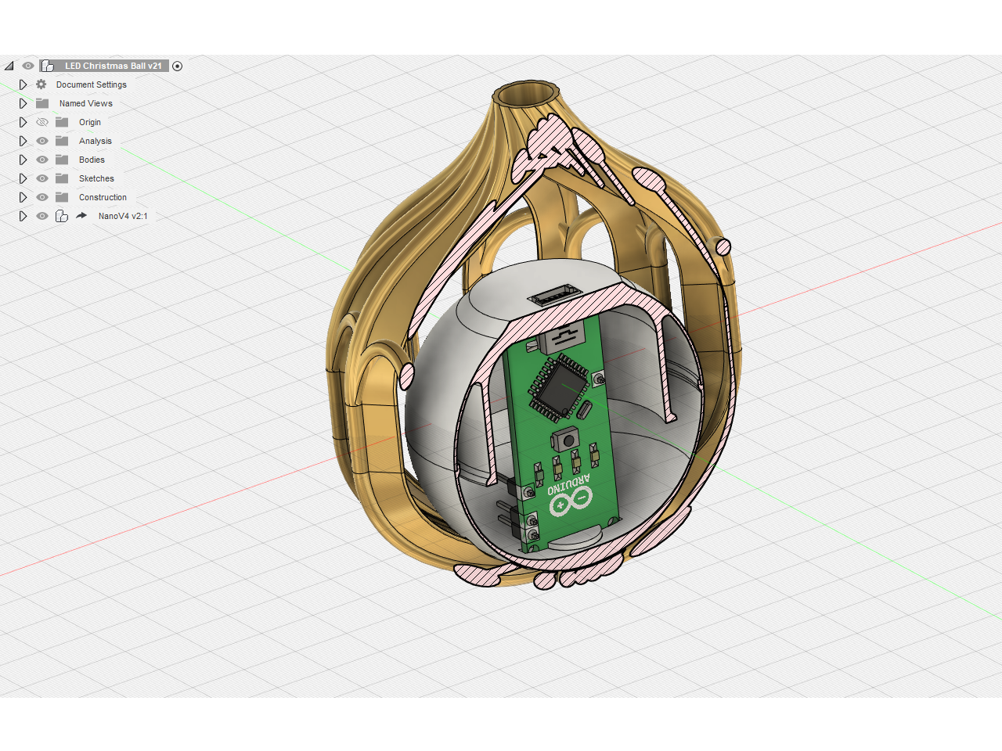Image resolution: width=1002 pixels, height=751 pixels.
Task: Hide the NanoV4 v2:1 component
Action: pos(42,216)
